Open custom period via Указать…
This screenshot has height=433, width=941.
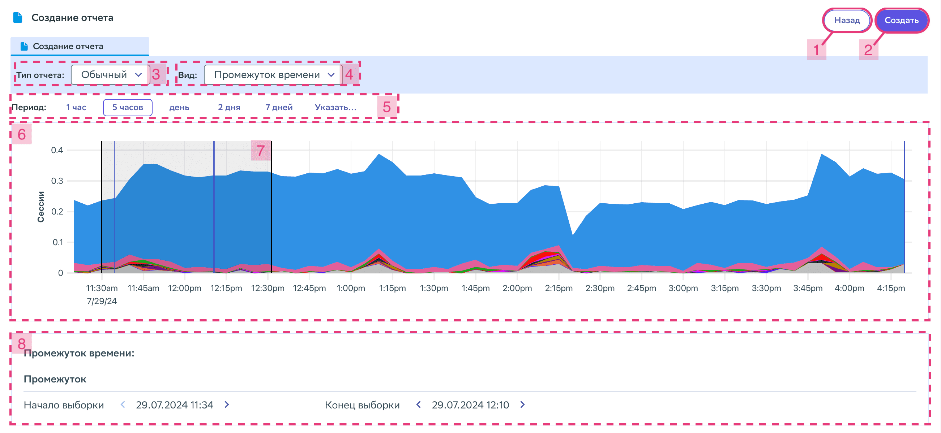click(335, 107)
